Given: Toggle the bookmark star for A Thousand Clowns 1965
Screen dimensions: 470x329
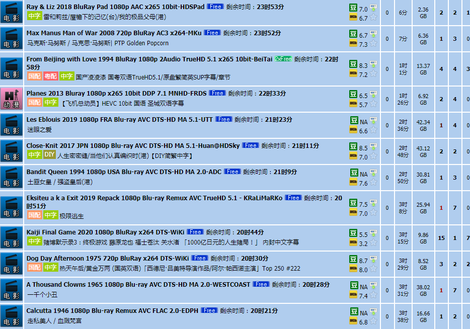Looking at the screenshot, I should 373,295.
